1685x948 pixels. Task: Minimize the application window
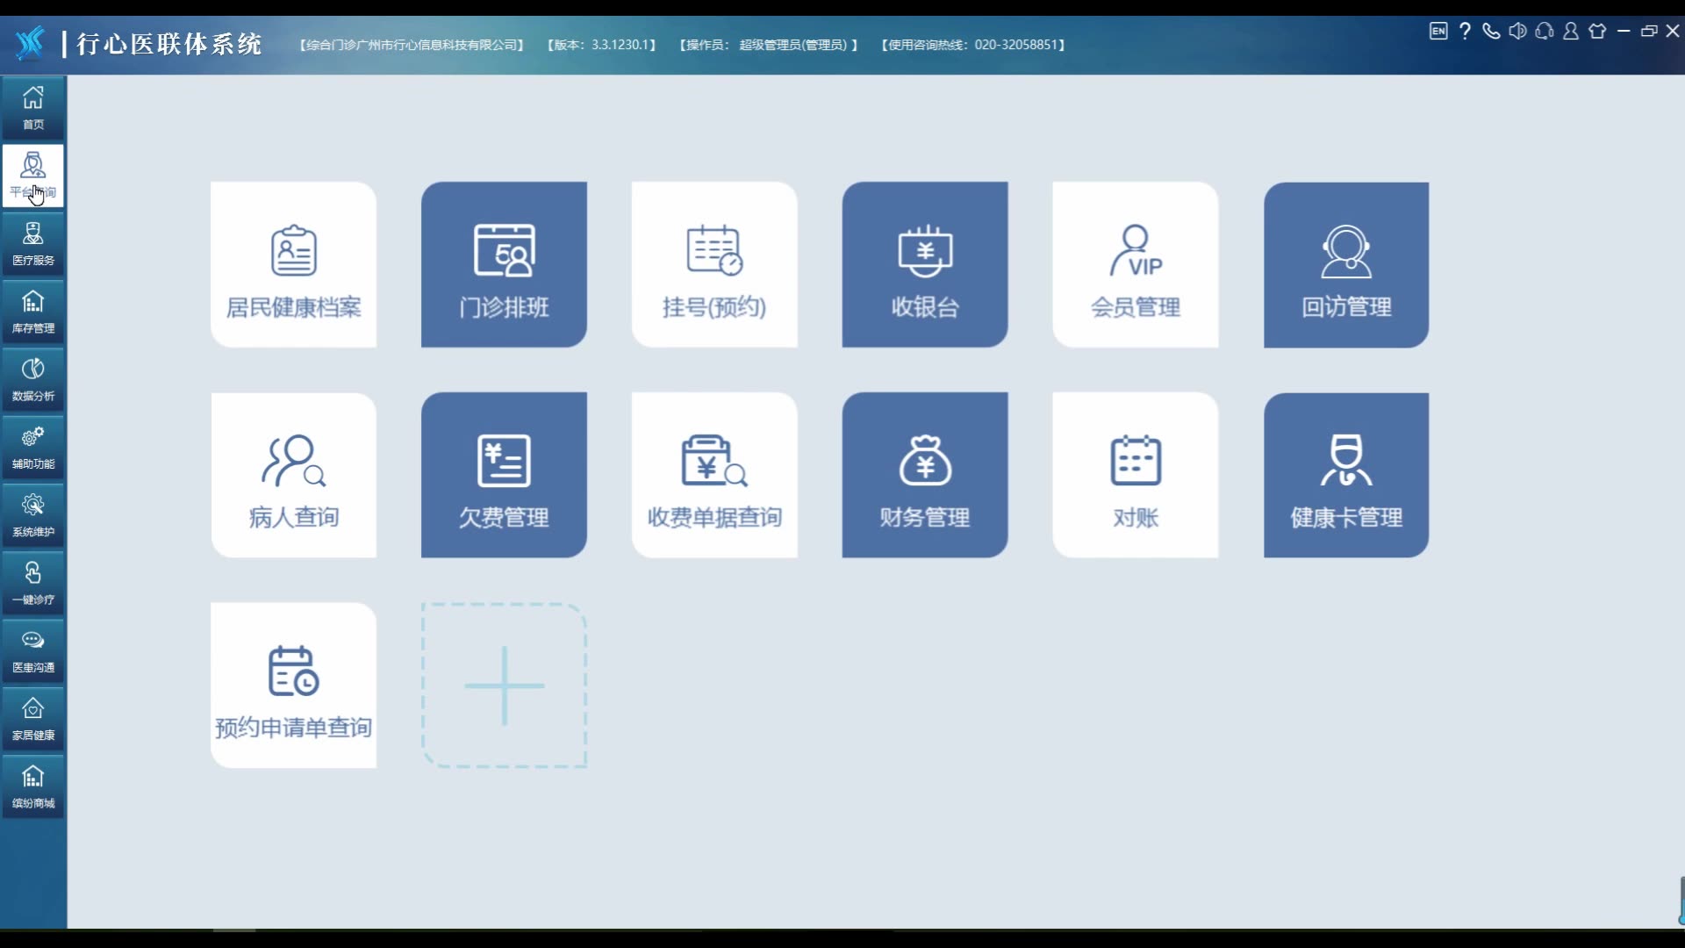[1624, 32]
